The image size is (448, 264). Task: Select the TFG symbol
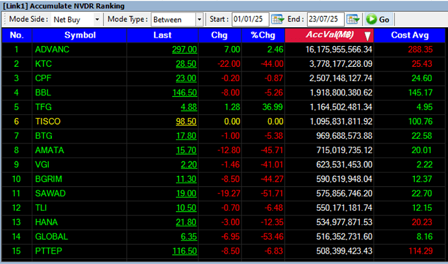pyautogui.click(x=44, y=107)
